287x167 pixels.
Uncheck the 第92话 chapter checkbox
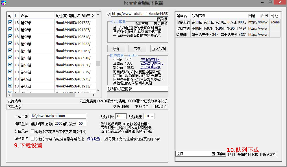click(10, 58)
